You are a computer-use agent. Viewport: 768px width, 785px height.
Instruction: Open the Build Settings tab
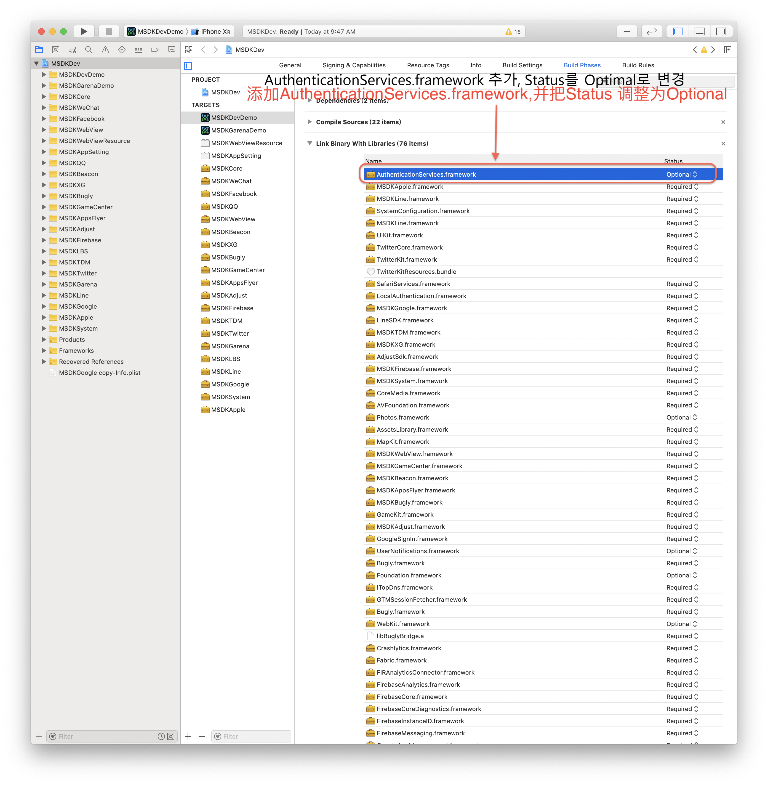(522, 65)
